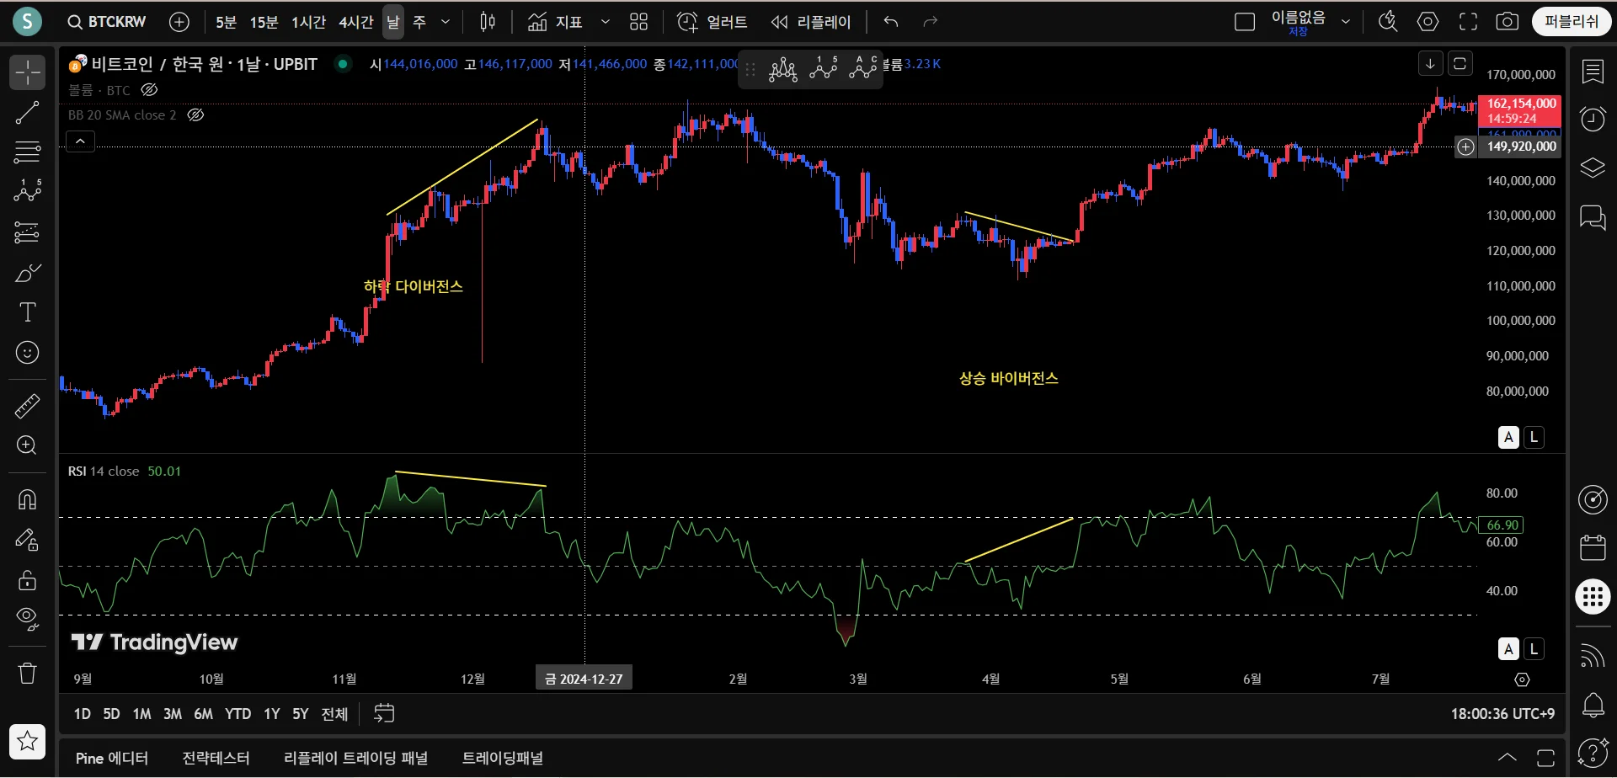
Task: Take a chart snapshot with camera icon
Action: 1508,22
